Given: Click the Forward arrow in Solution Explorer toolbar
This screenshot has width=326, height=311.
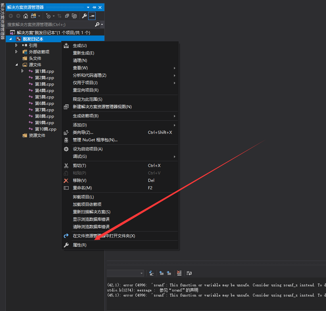Looking at the screenshot, I should click(x=18, y=16).
